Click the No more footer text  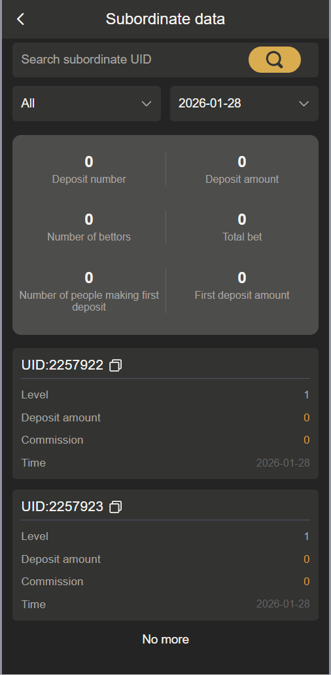tap(165, 639)
